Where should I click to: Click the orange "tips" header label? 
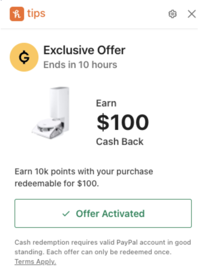(x=36, y=14)
